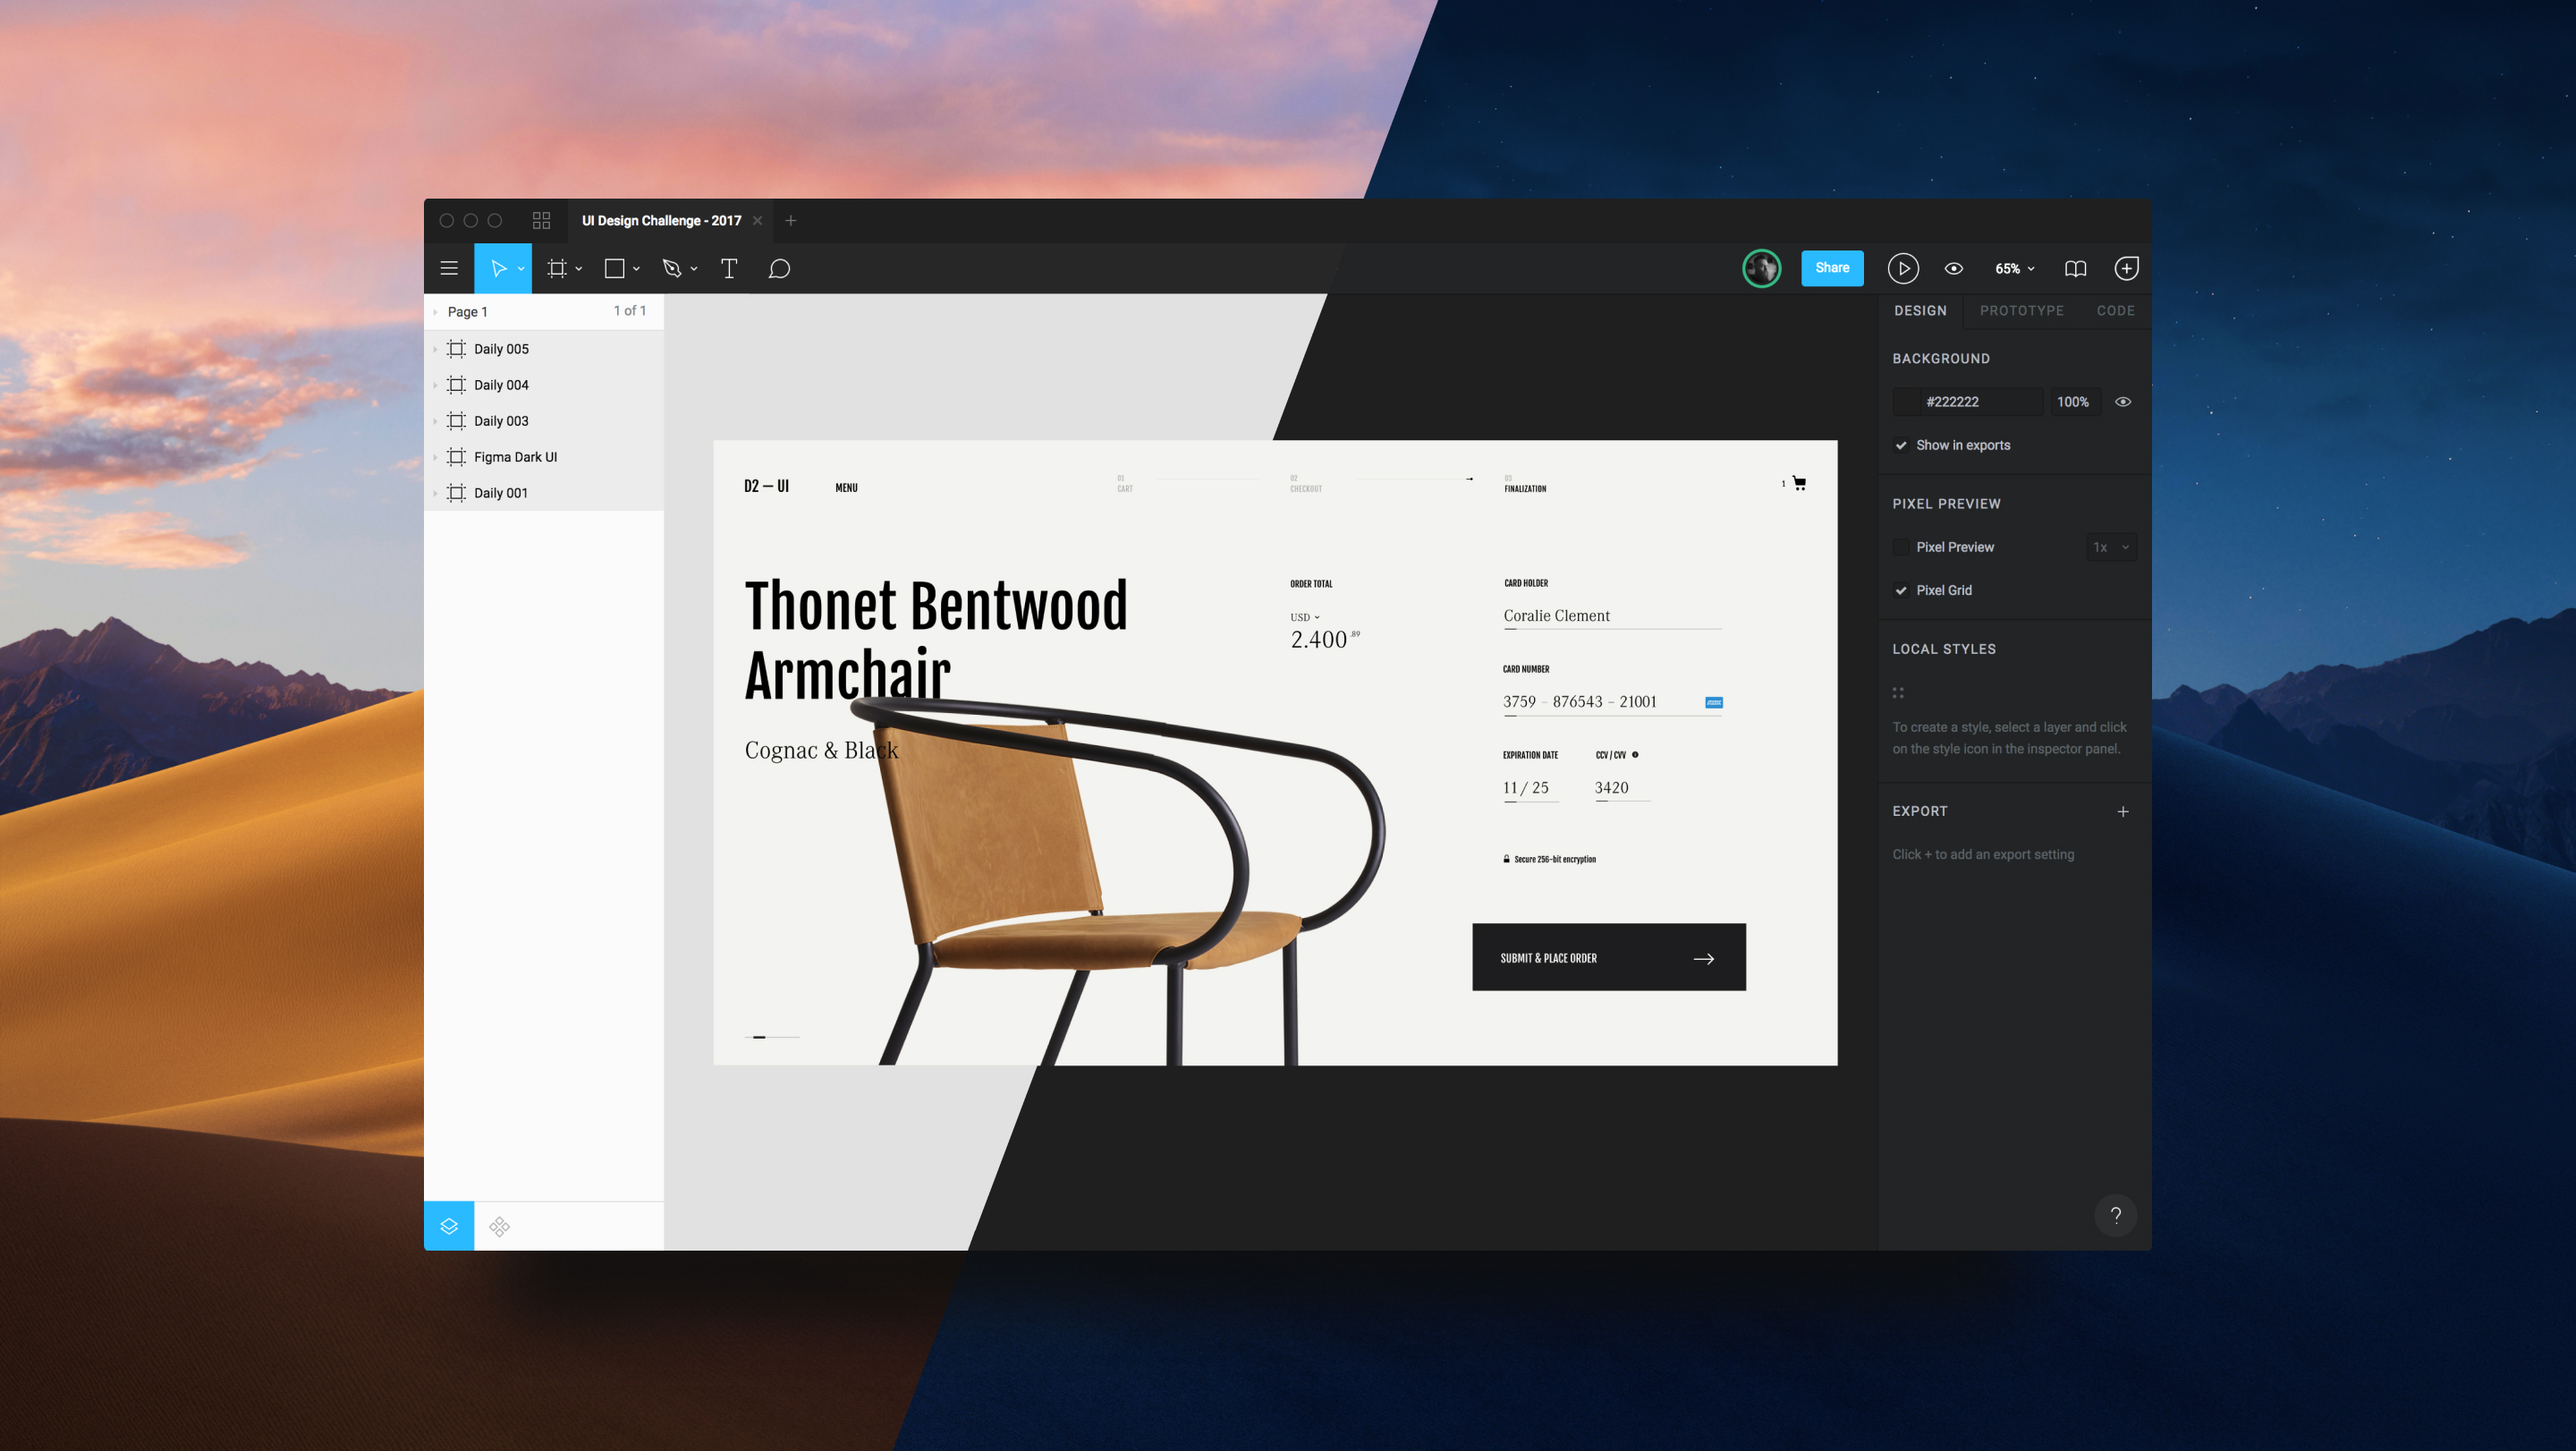
Task: Switch to the Prototype tab
Action: (2021, 311)
